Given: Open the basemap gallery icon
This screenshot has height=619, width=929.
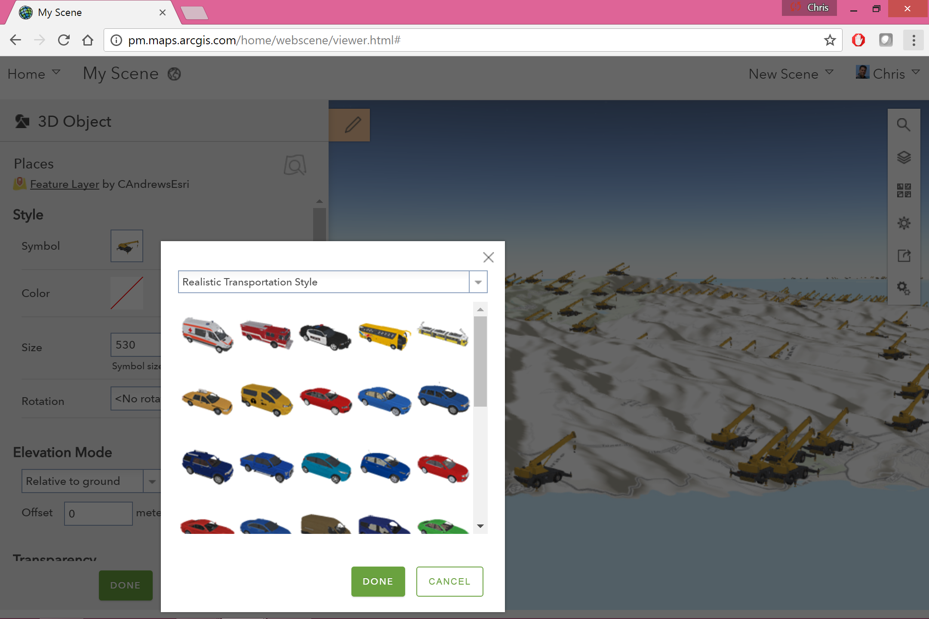Looking at the screenshot, I should [903, 190].
